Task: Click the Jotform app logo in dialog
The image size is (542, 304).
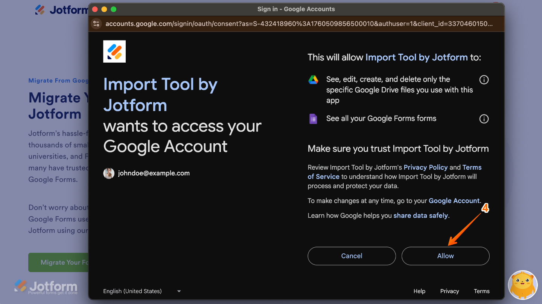Action: 114,51
